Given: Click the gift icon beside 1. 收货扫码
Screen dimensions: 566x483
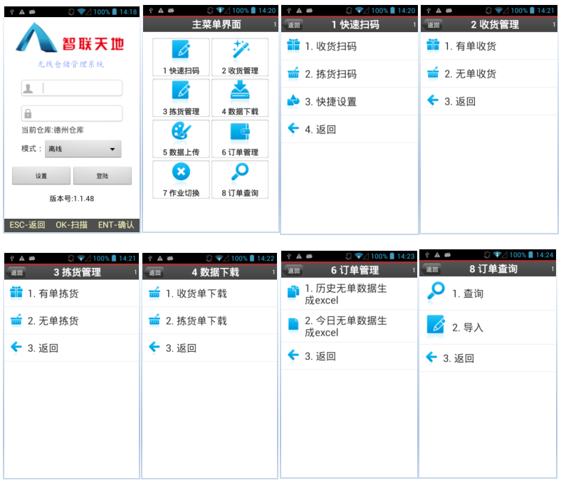Looking at the screenshot, I should [293, 46].
